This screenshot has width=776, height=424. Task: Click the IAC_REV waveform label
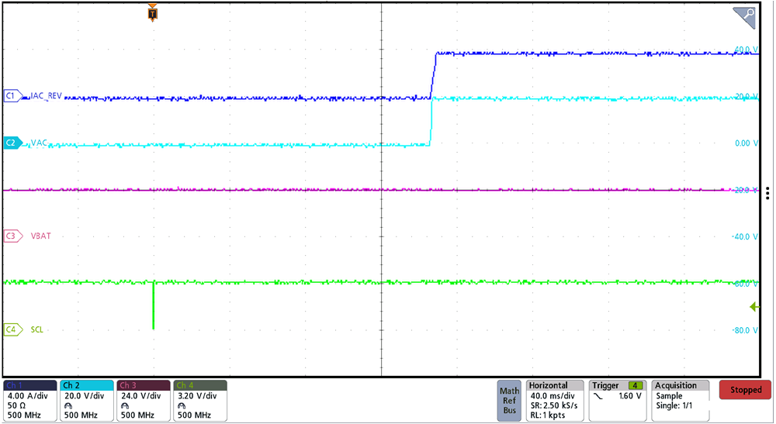pos(46,96)
